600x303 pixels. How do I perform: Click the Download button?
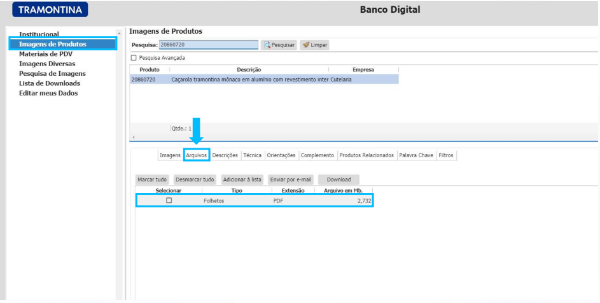[x=339, y=180]
